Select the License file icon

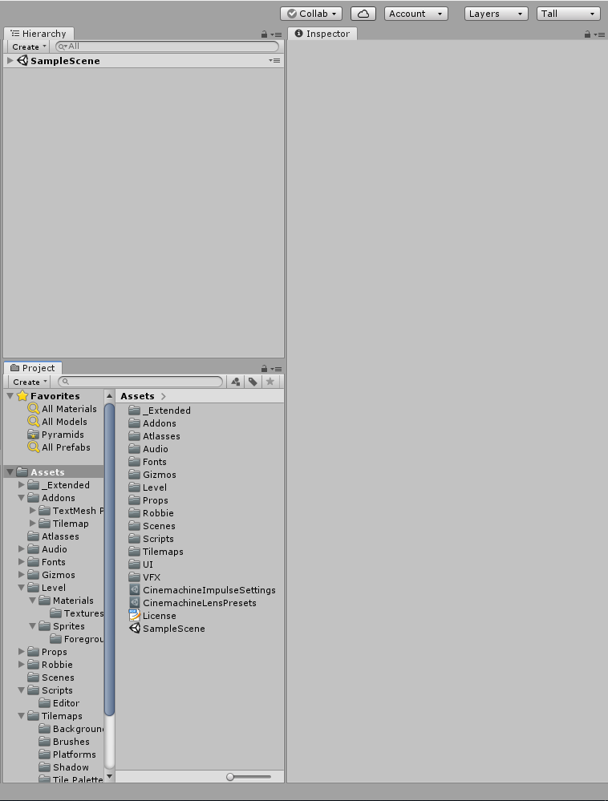(x=135, y=615)
